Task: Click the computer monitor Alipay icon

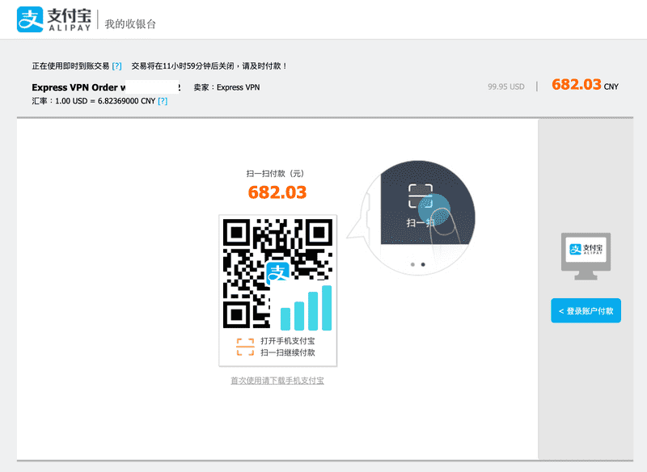Action: [586, 256]
